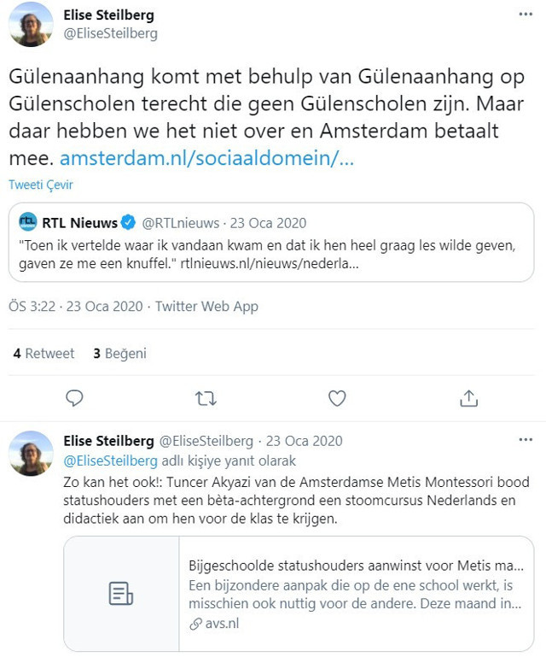Click the share upload icon
The image size is (546, 657).
[468, 398]
